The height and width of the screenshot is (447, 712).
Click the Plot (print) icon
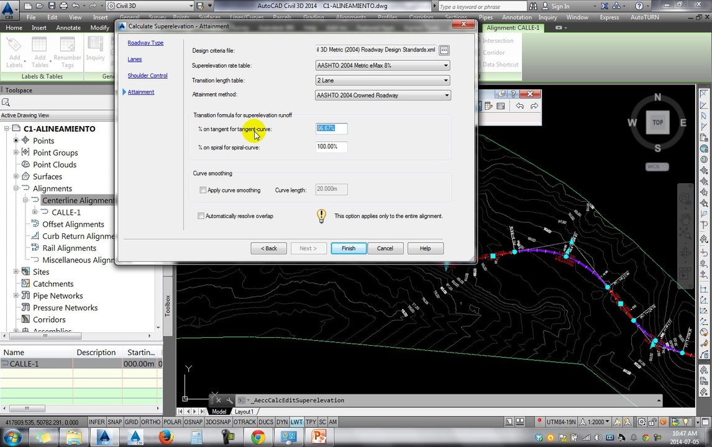(63, 6)
